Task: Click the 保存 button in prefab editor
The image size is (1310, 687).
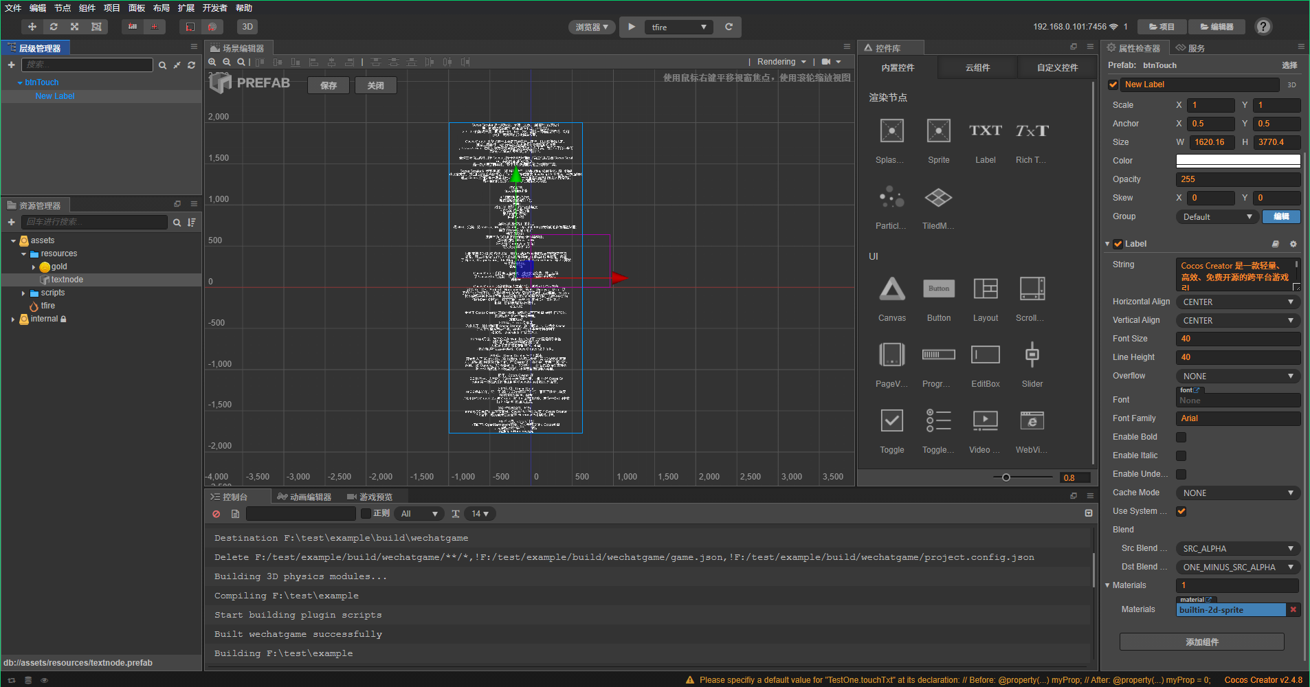Action: 329,86
